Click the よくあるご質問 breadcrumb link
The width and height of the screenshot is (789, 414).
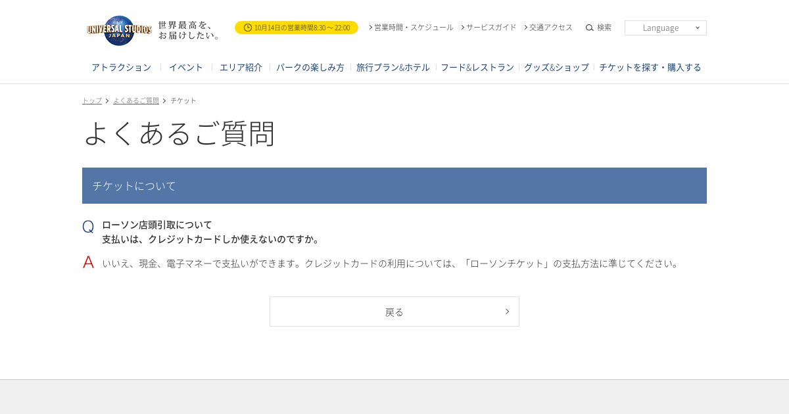[136, 101]
